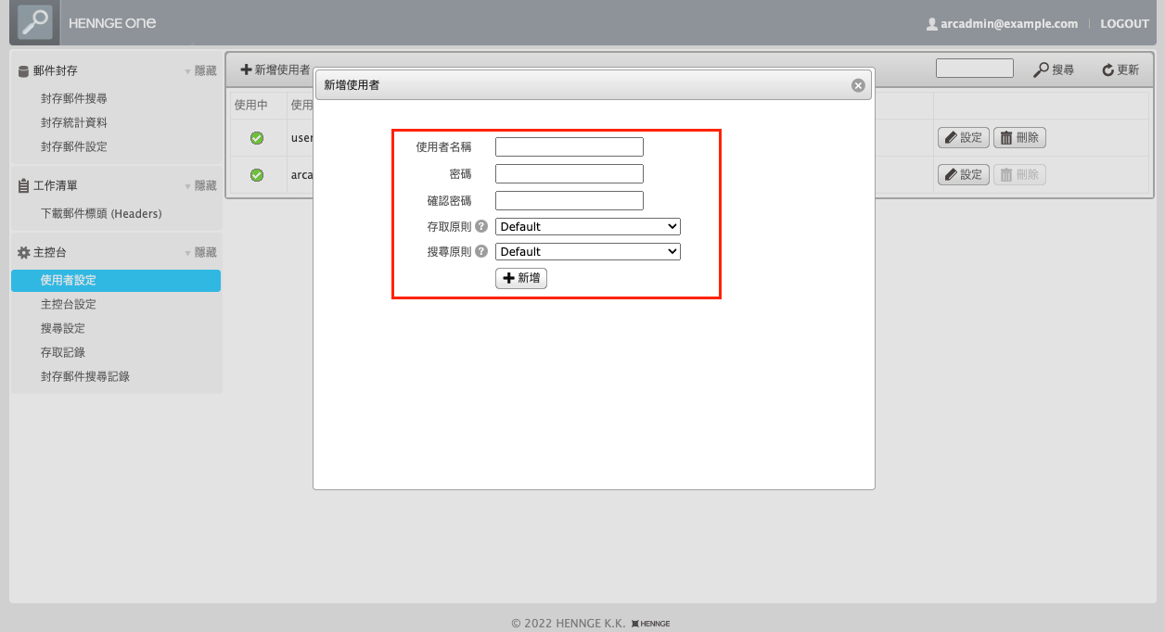Click the LOGOUT link
The height and width of the screenshot is (632, 1165).
pos(1124,24)
